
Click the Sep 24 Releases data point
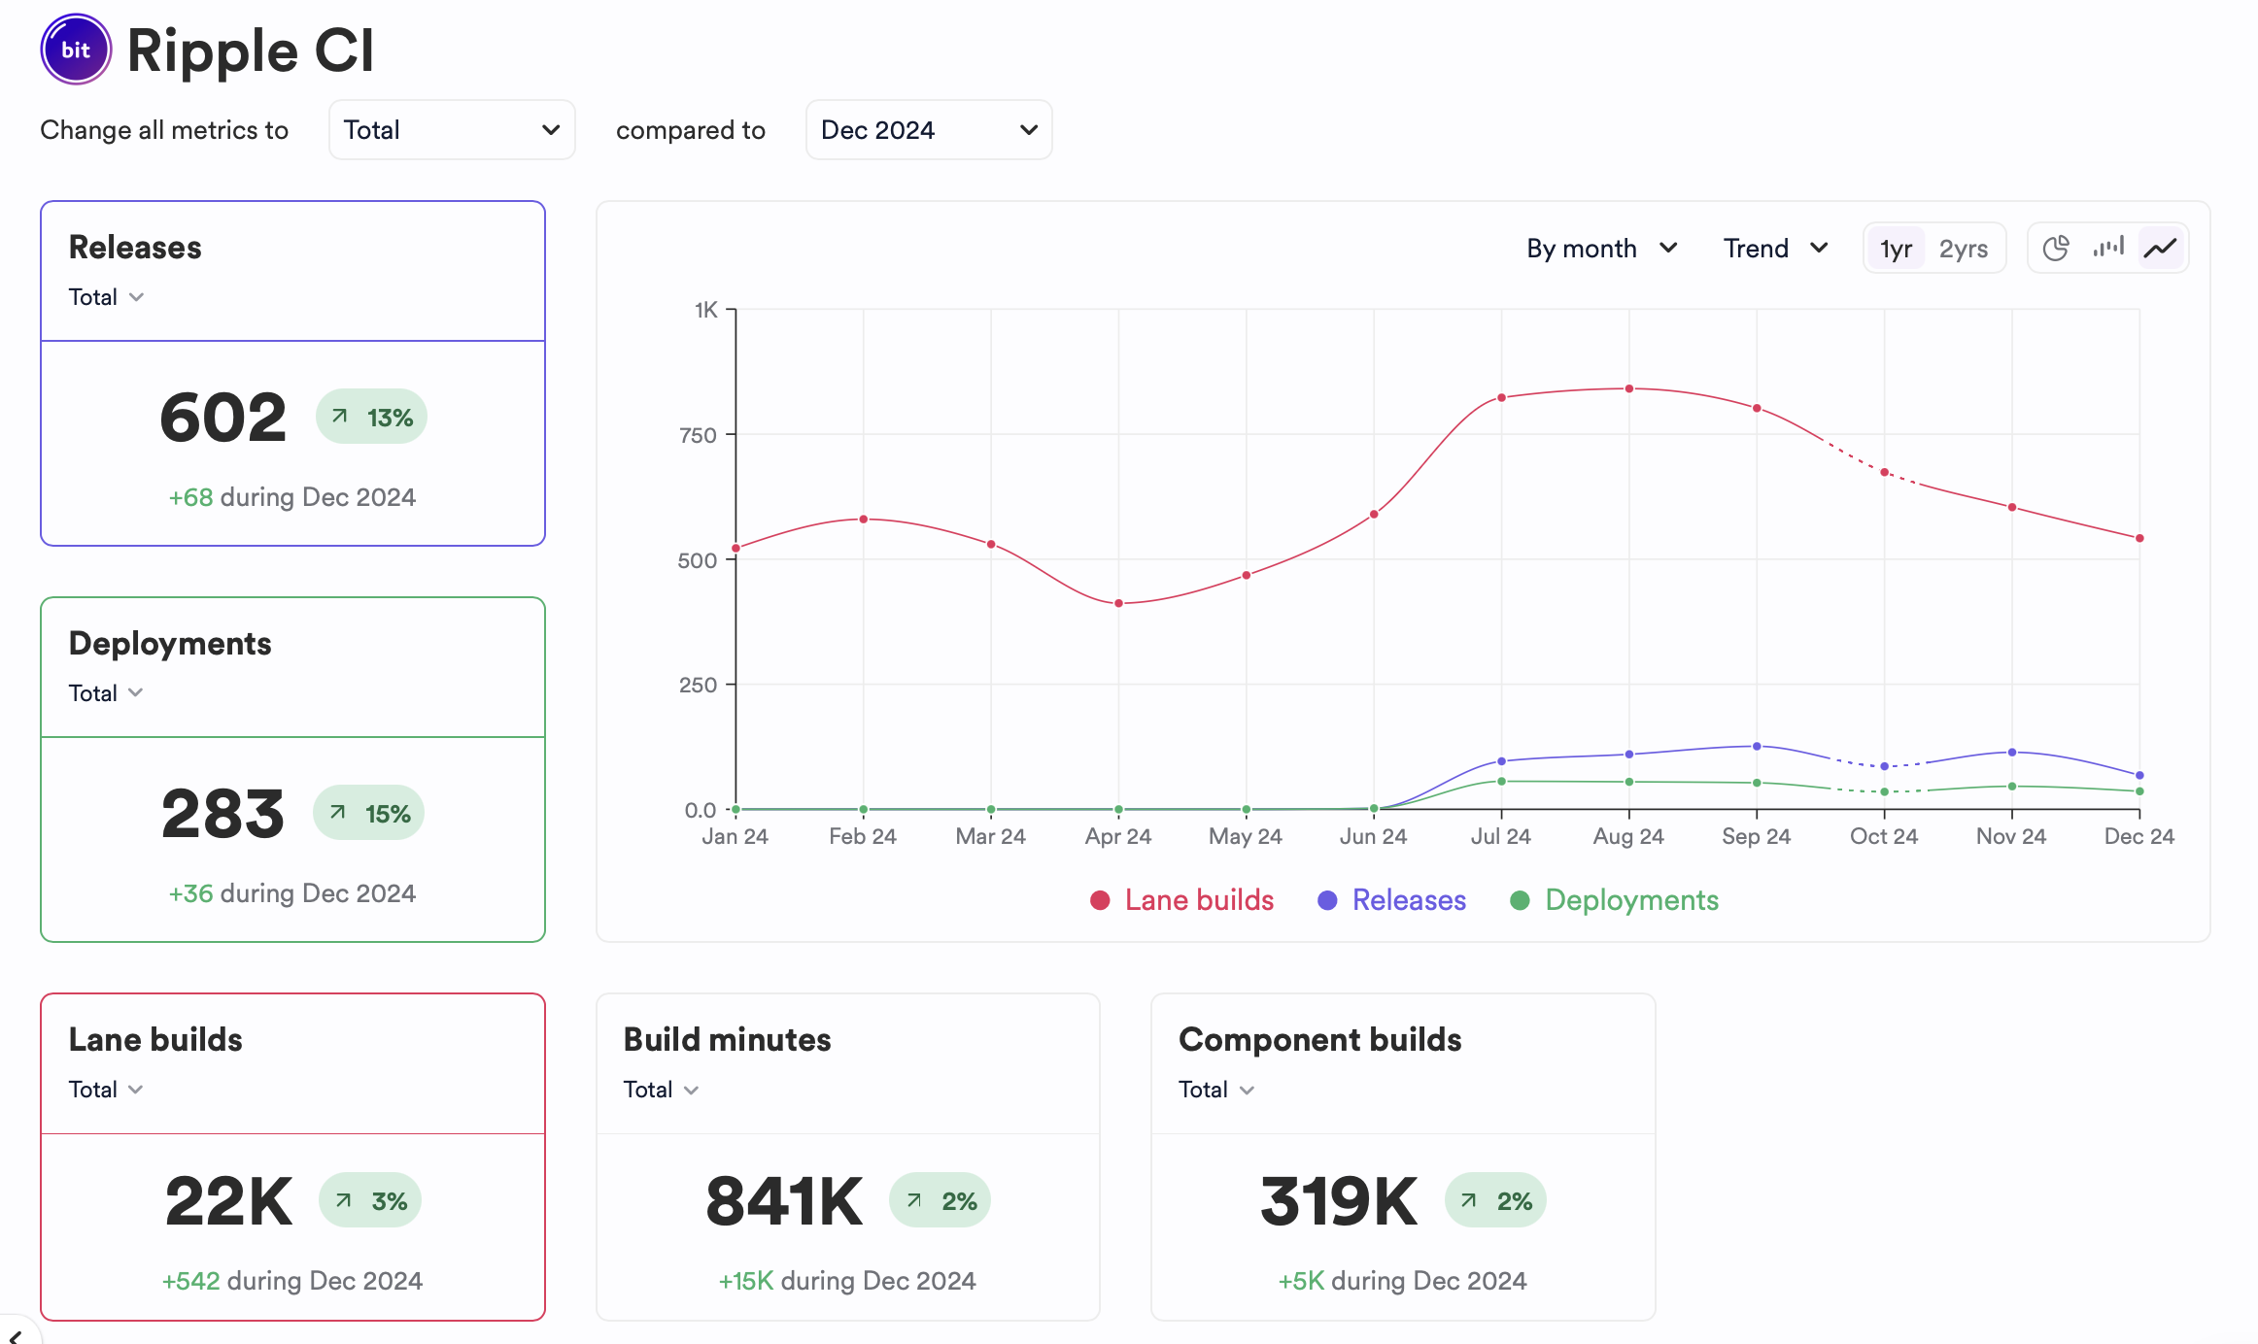(1757, 746)
